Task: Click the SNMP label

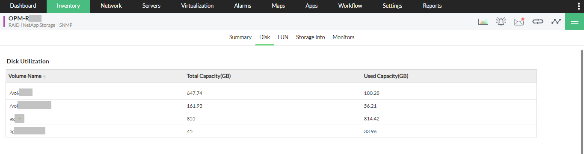Action: 65,26
